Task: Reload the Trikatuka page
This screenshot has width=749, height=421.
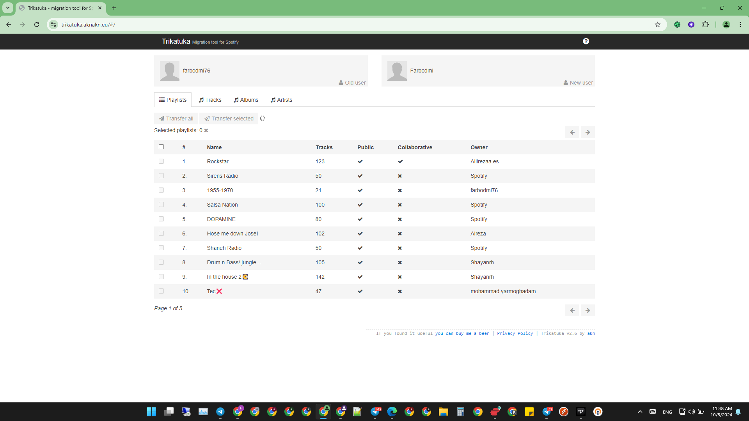Action: (37, 25)
